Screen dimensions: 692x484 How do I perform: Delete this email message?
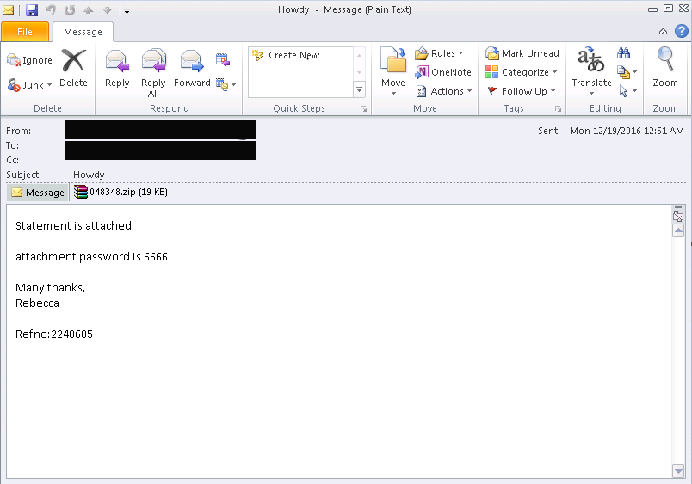pos(73,68)
